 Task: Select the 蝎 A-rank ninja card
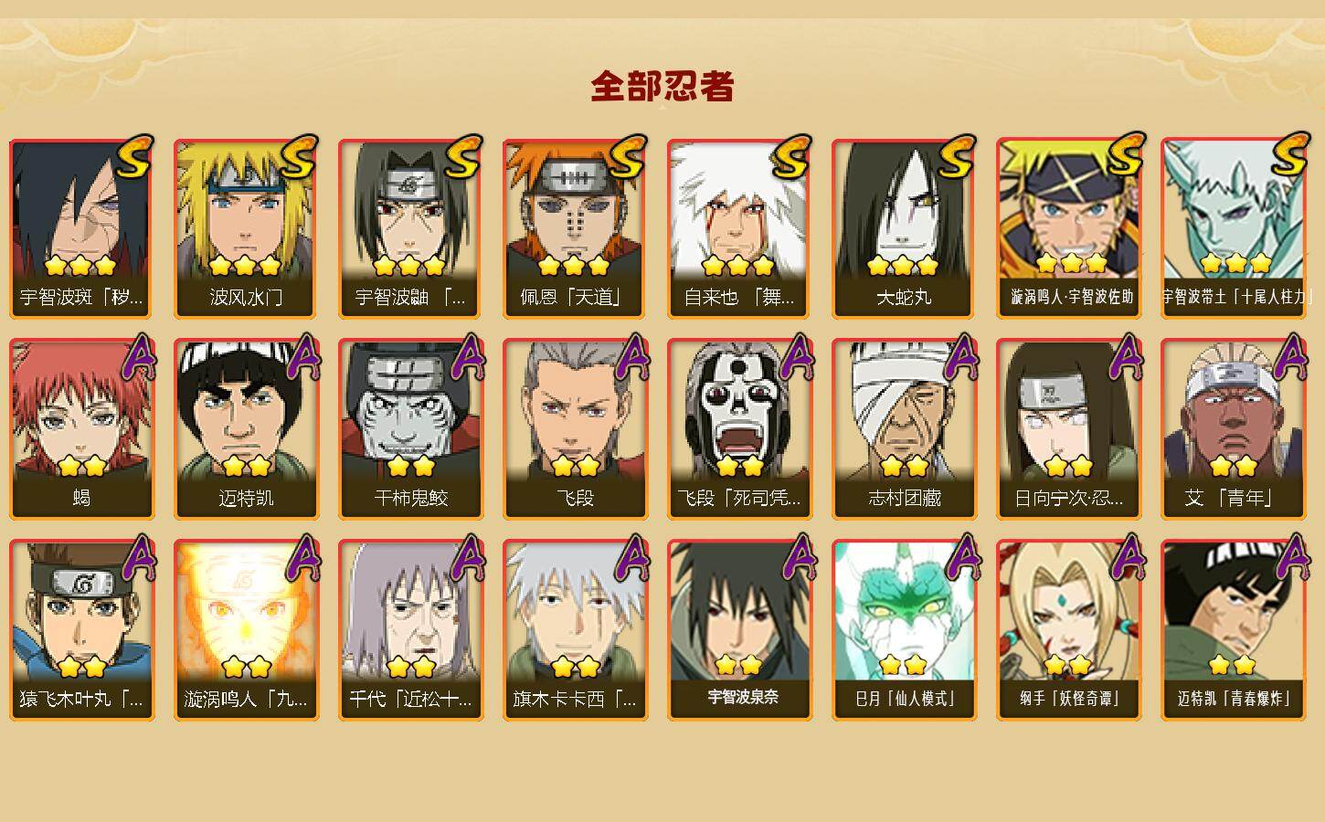coord(81,429)
